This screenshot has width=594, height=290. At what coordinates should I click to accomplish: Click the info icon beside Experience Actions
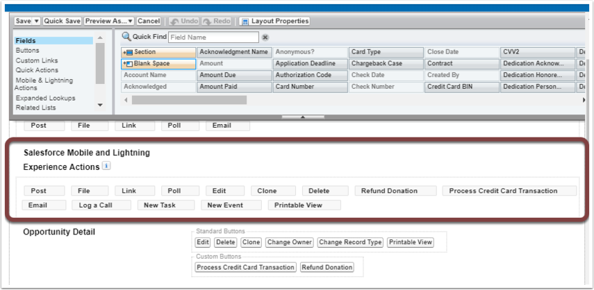pyautogui.click(x=107, y=166)
